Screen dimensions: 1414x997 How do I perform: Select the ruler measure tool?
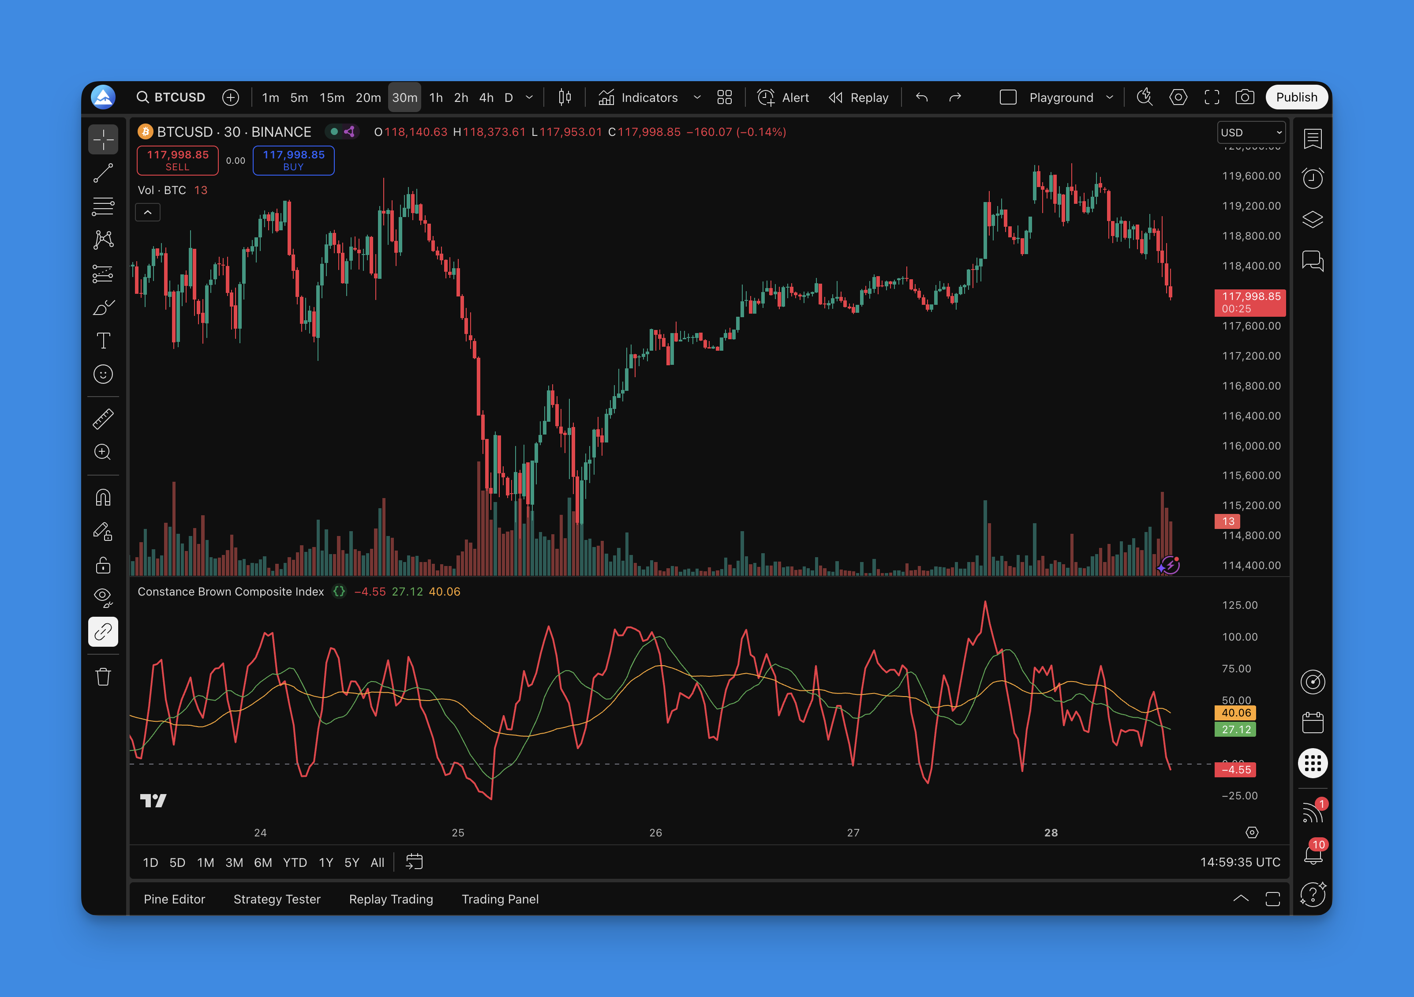[103, 419]
